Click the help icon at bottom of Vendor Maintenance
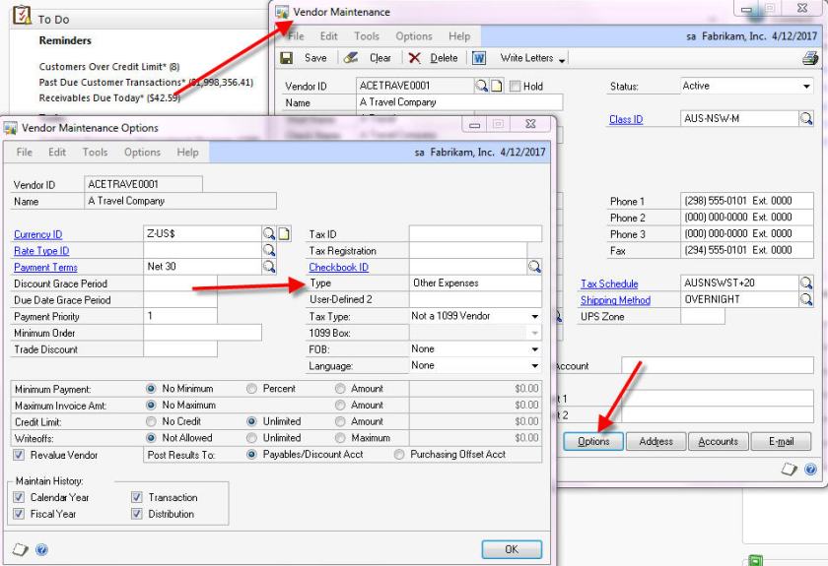Viewport: 828px width, 566px height. coord(810,469)
